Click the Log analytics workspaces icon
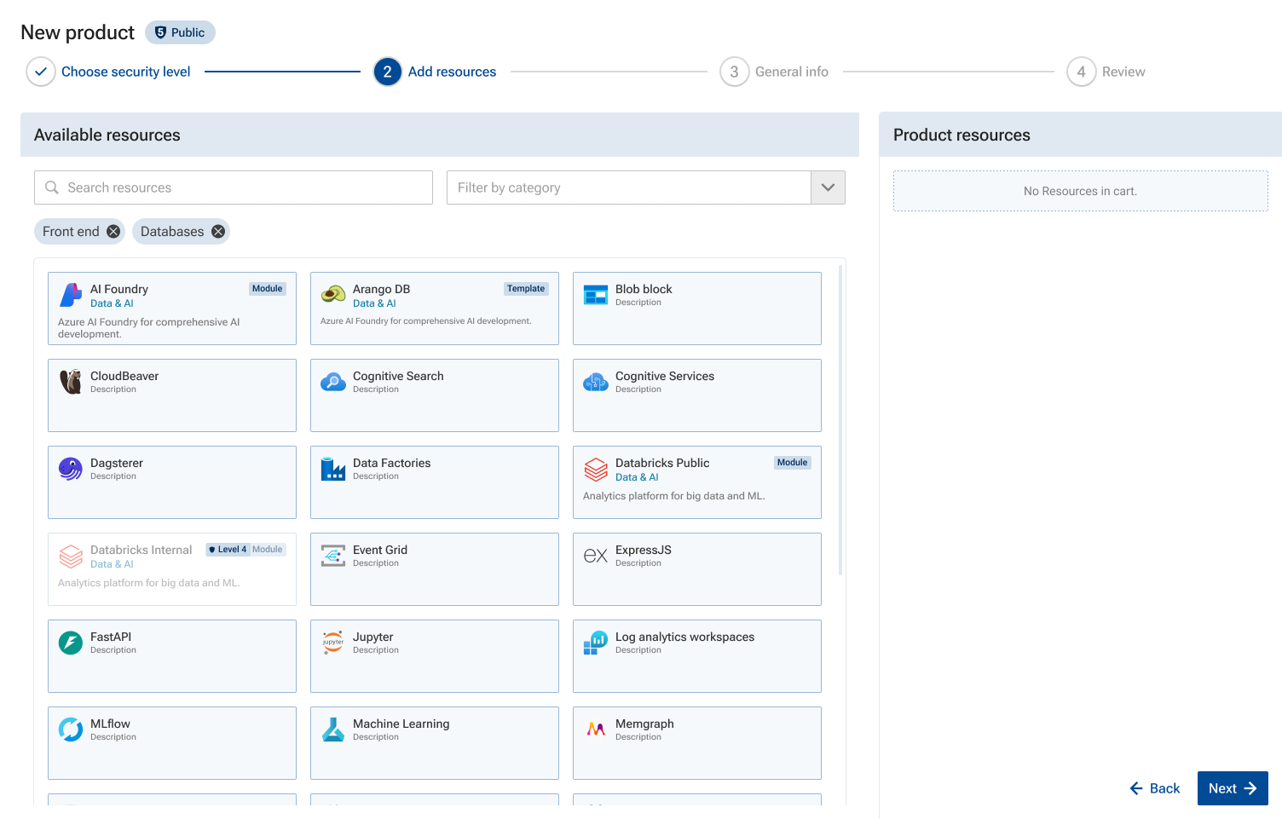Screen dimensions: 1282x819 click(x=596, y=643)
